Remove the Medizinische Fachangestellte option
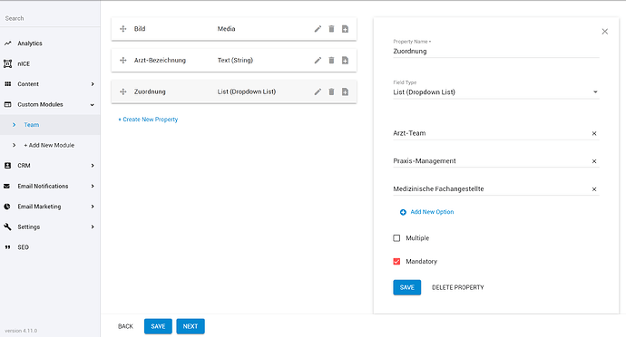The width and height of the screenshot is (626, 337). tap(594, 189)
